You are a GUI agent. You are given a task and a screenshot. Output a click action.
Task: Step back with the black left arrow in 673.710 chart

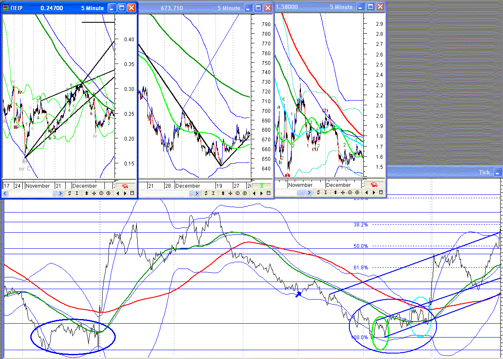(x=254, y=193)
